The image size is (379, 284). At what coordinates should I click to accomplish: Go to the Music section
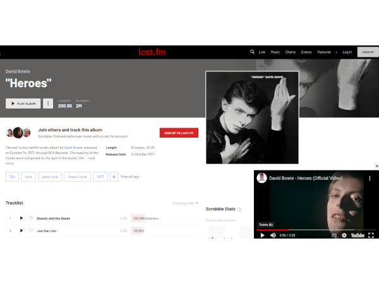click(275, 52)
